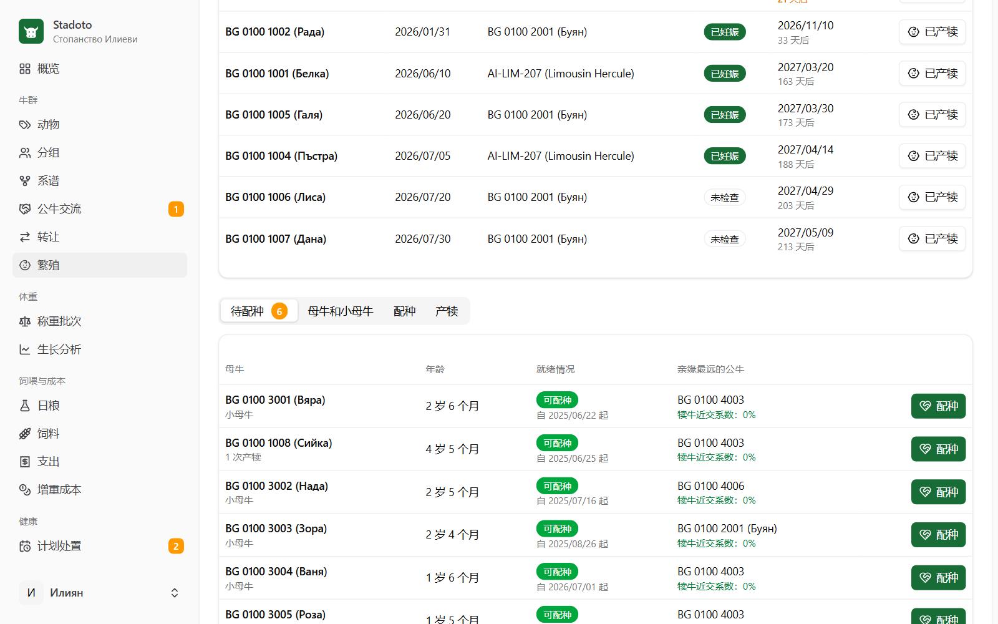
Task: Select cow BG 0100 1008 (Сийка)
Action: (x=279, y=443)
